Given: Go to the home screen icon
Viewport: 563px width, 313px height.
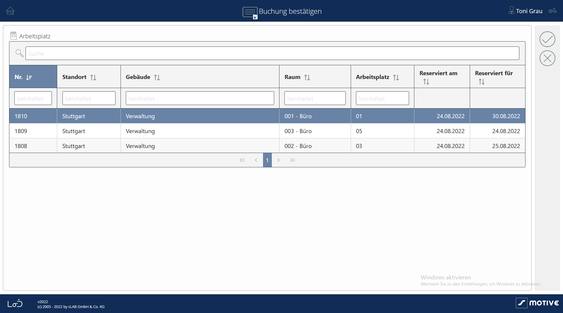Looking at the screenshot, I should click(10, 11).
